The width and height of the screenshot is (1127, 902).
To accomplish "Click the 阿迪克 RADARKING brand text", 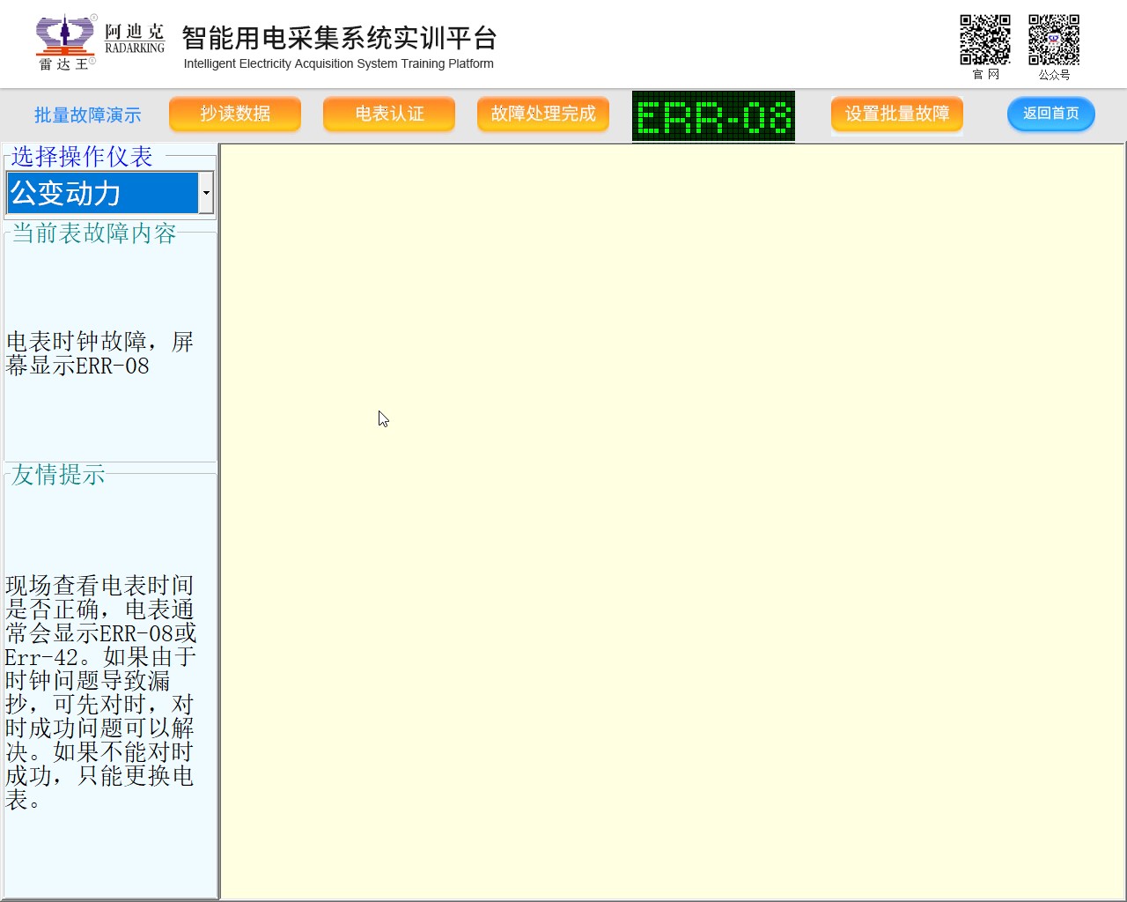I will 134,38.
